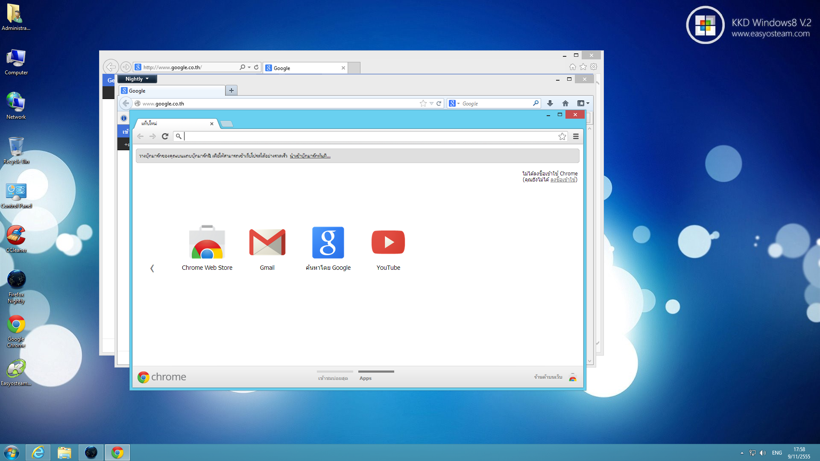Image resolution: width=820 pixels, height=461 pixels.
Task: Click Firefox downloads arrow icon
Action: 550,103
